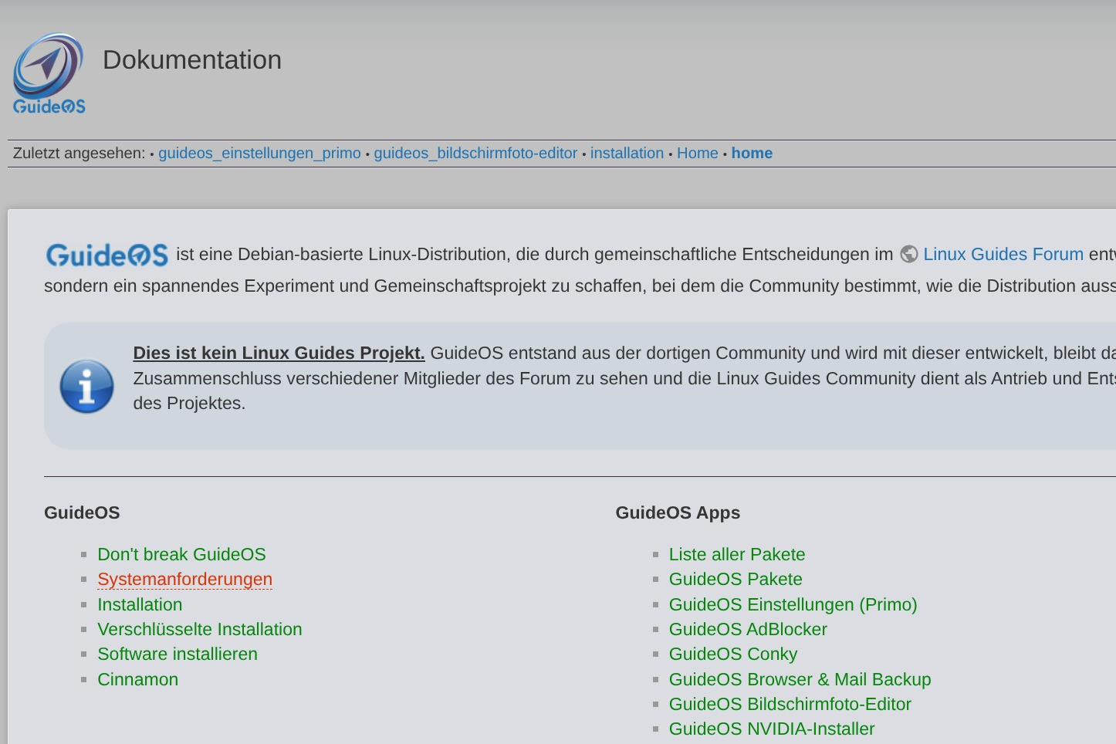The height and width of the screenshot is (744, 1116).
Task: Click the GuideOS compass logo in header
Action: pos(49,73)
